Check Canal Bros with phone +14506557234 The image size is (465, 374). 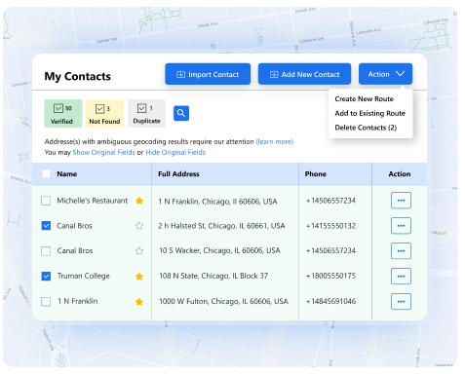46,251
